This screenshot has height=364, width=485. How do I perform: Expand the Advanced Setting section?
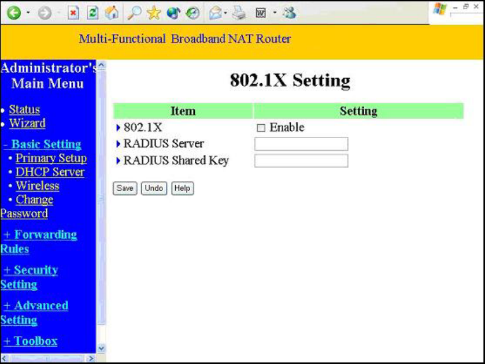point(34,313)
